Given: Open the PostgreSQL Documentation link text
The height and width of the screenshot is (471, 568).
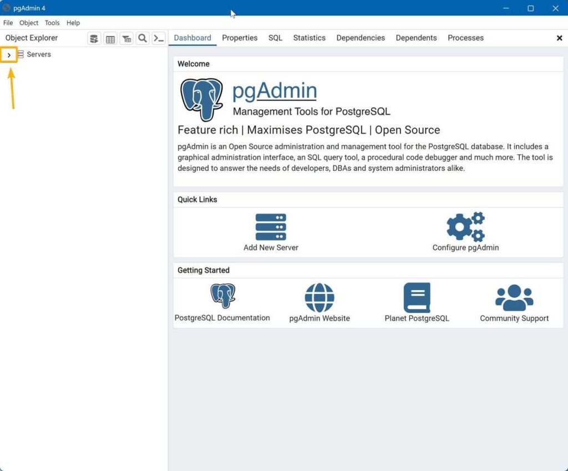Looking at the screenshot, I should (222, 318).
